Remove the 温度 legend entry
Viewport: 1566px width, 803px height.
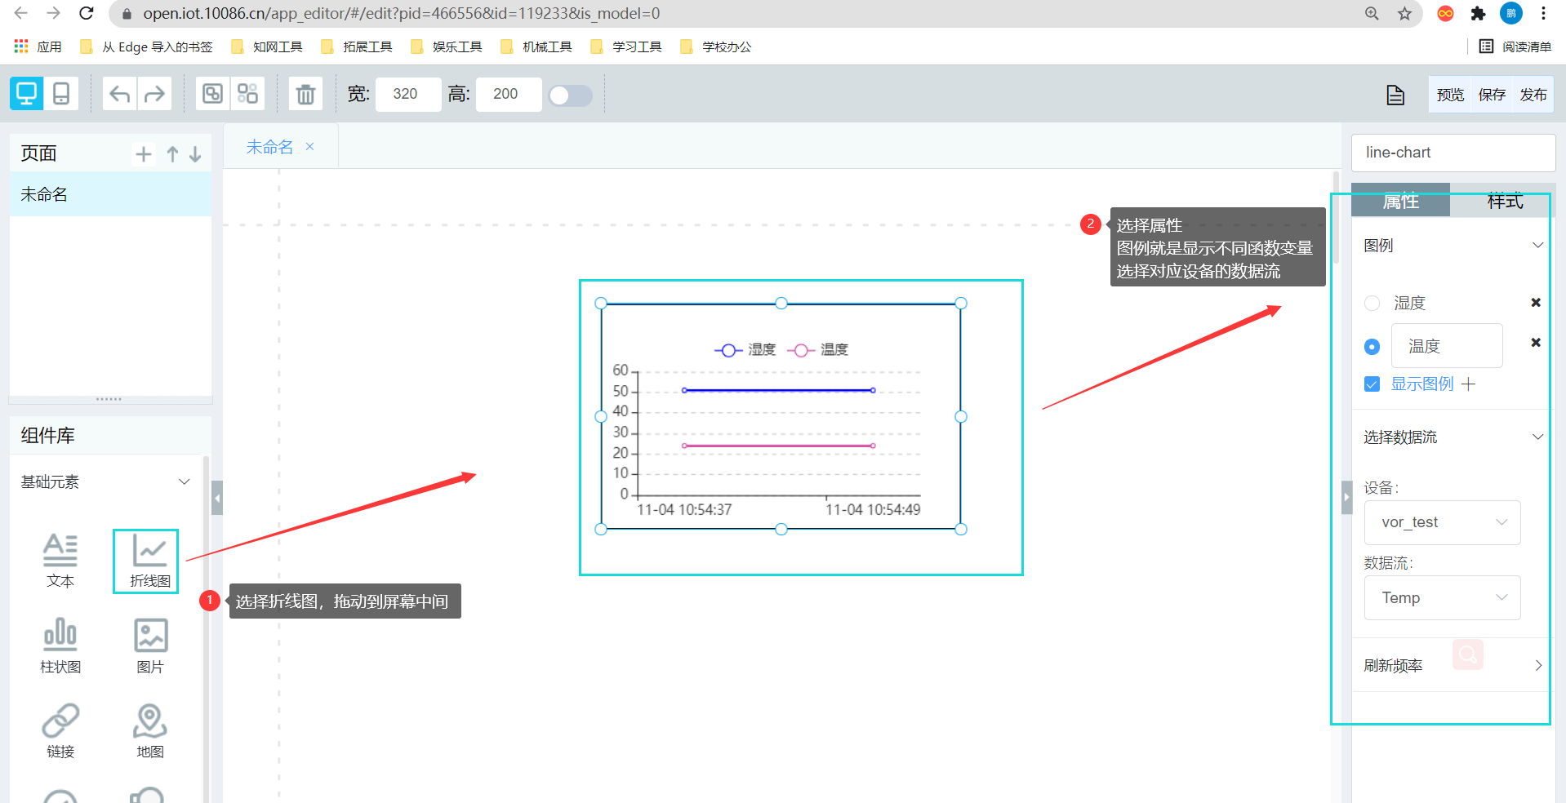[x=1536, y=343]
